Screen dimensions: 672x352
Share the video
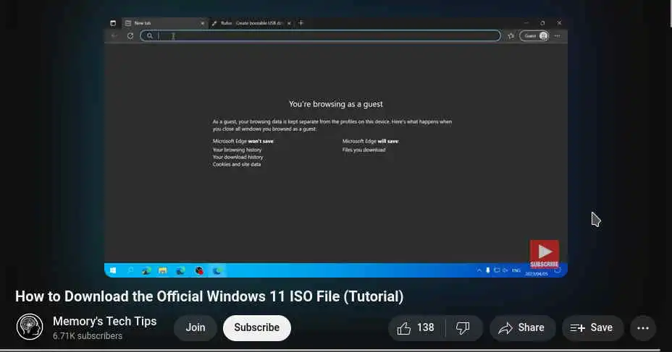pyautogui.click(x=522, y=328)
